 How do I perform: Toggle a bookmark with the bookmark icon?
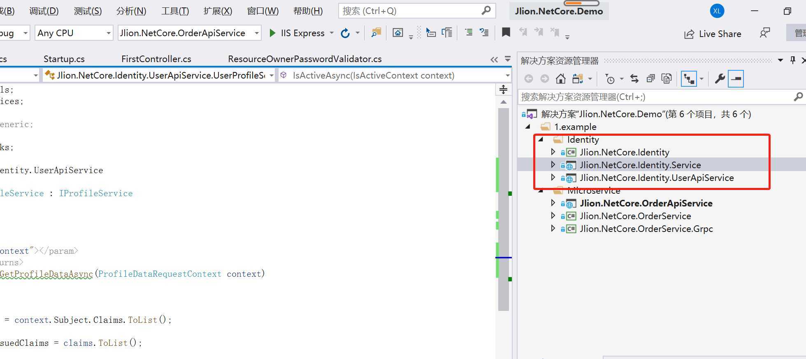(506, 32)
